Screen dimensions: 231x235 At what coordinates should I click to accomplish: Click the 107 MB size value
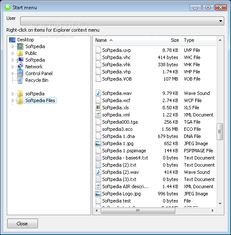pyautogui.click(x=171, y=79)
